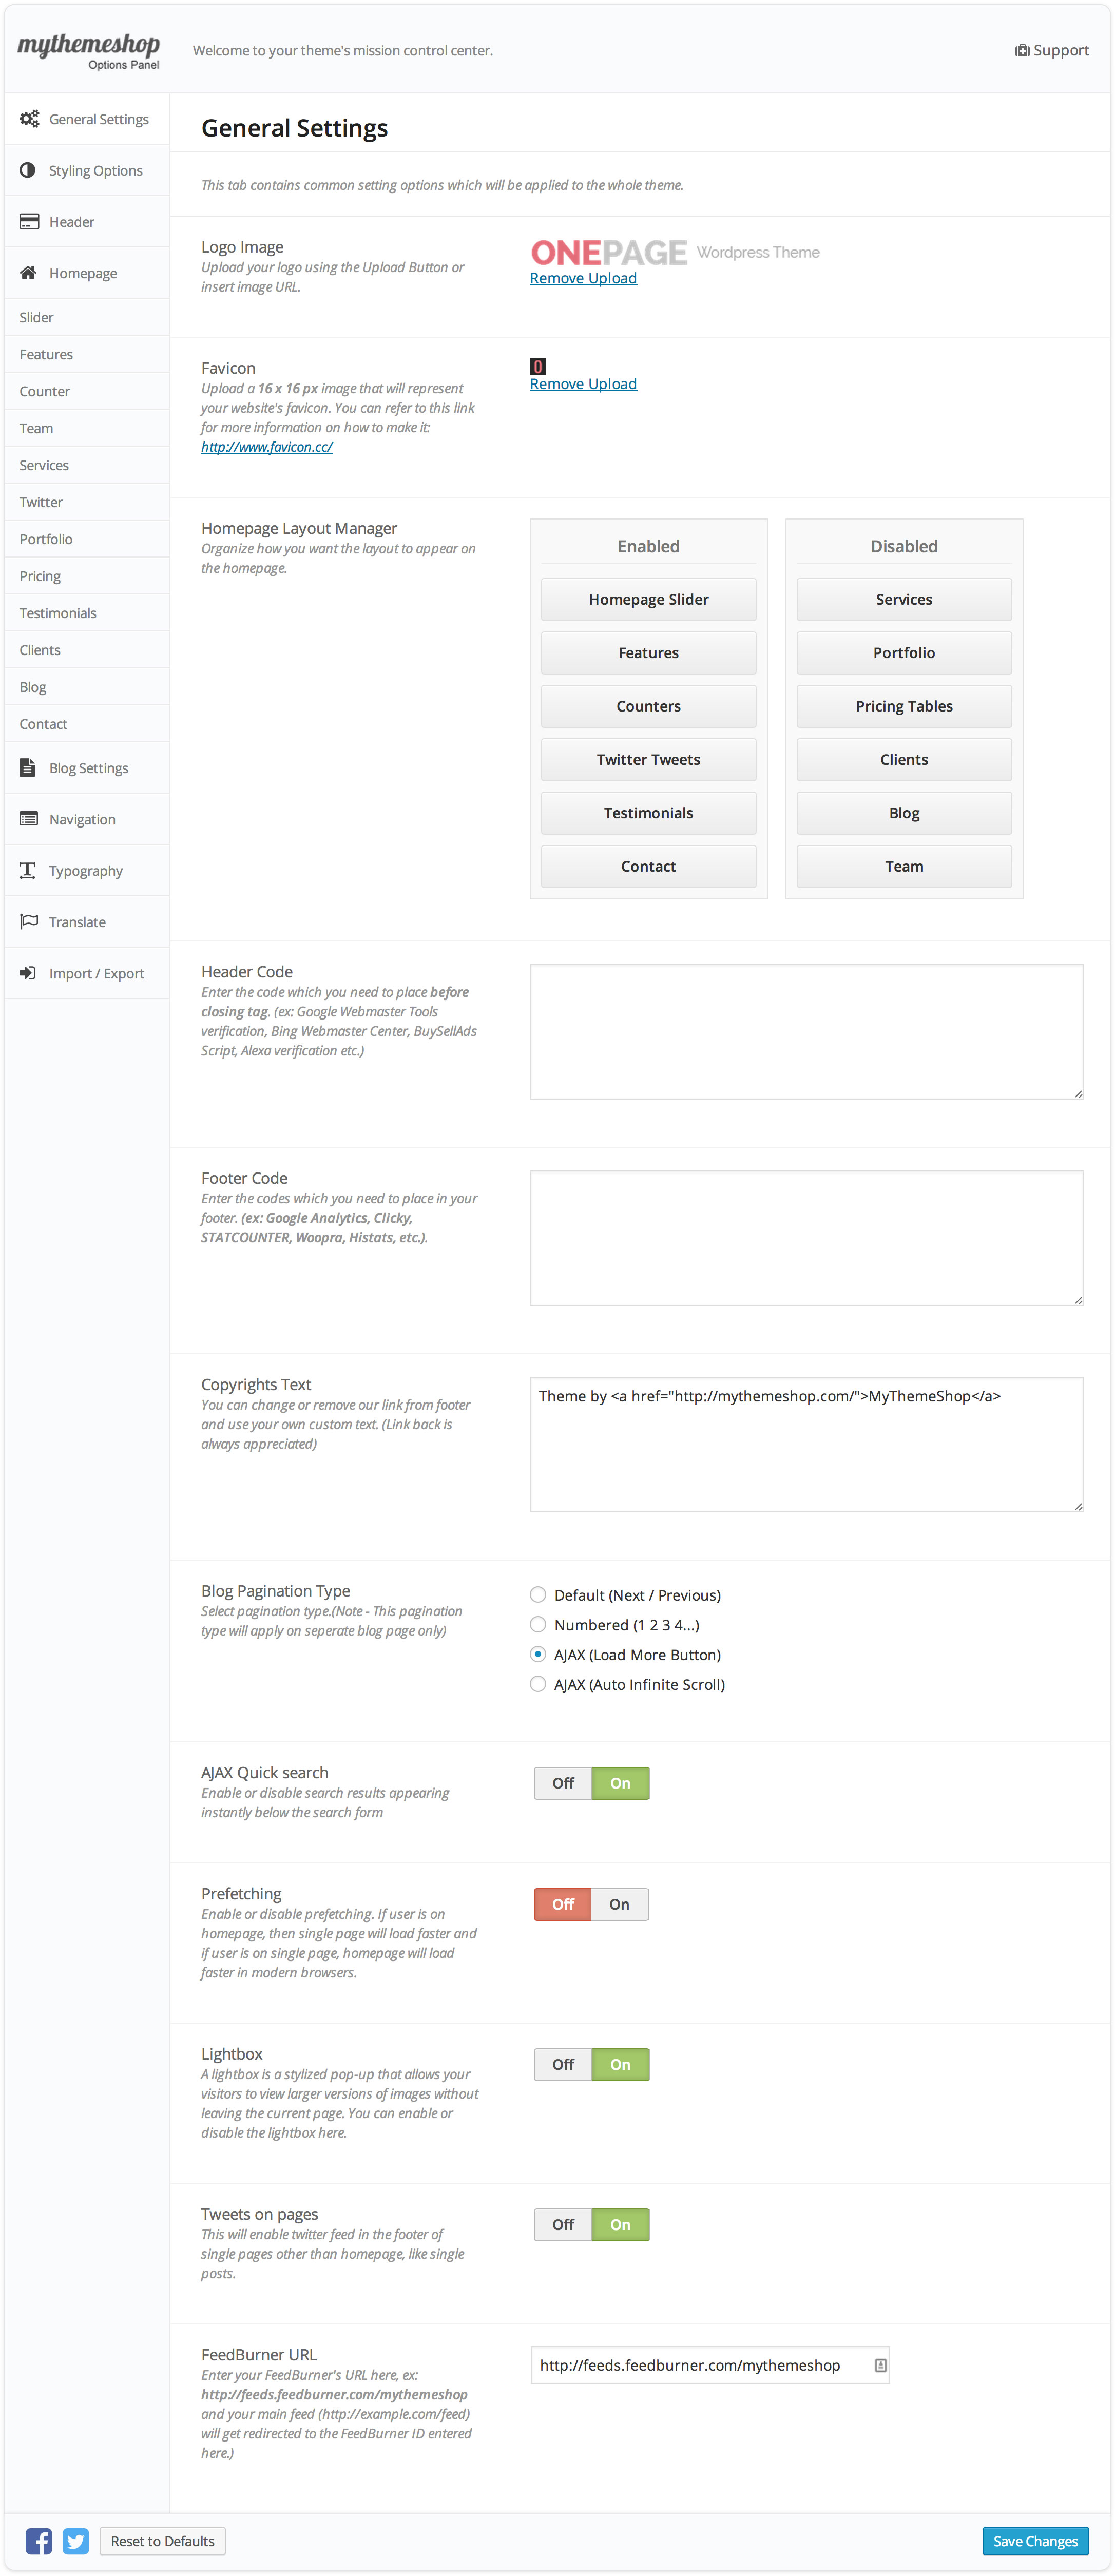Click the enabled Contact layout block
This screenshot has height=2576, width=1115.
[x=648, y=866]
